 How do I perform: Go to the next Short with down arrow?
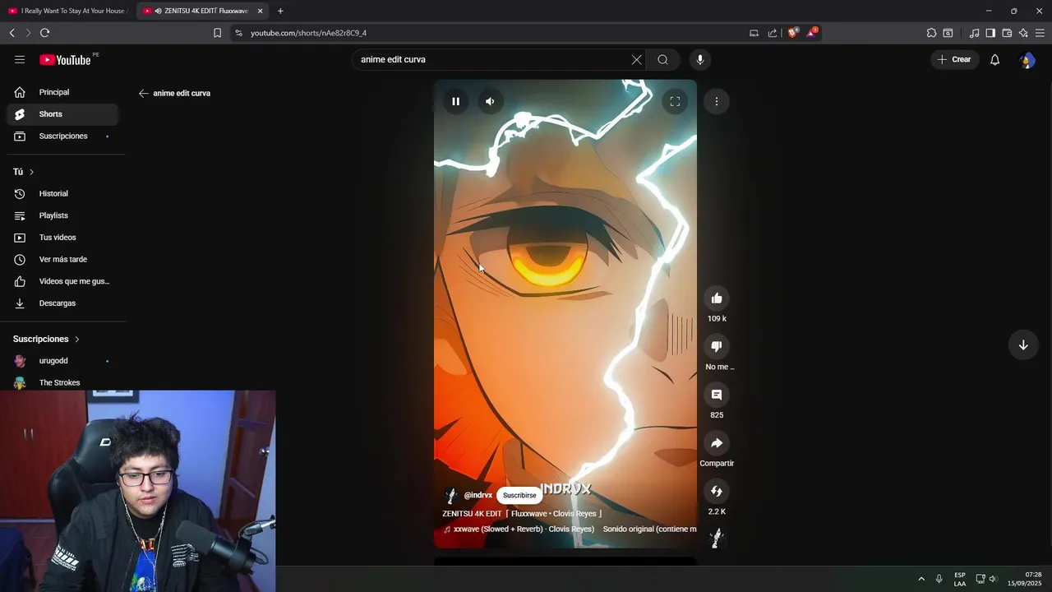(x=1023, y=345)
